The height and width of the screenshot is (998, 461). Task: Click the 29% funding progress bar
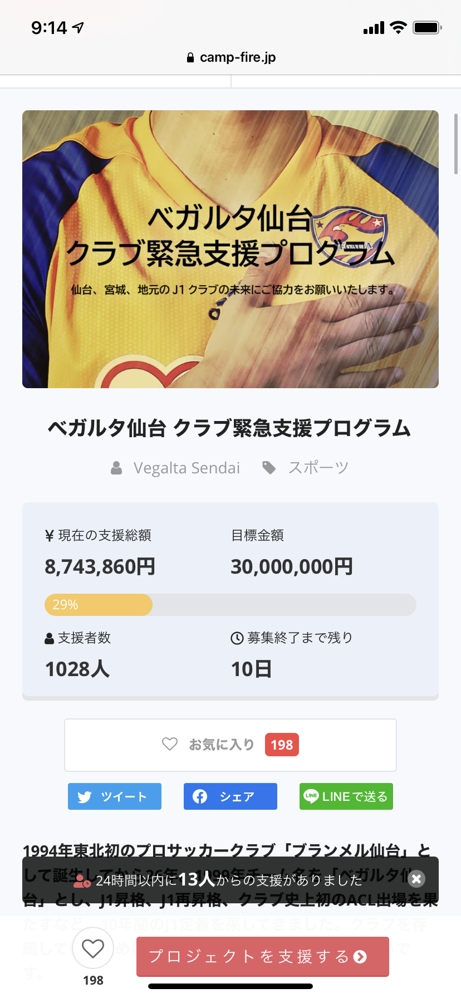pos(230,605)
